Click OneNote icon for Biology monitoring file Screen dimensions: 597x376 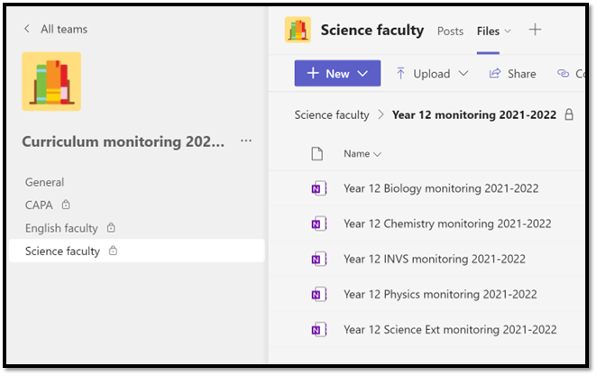pyautogui.click(x=318, y=188)
